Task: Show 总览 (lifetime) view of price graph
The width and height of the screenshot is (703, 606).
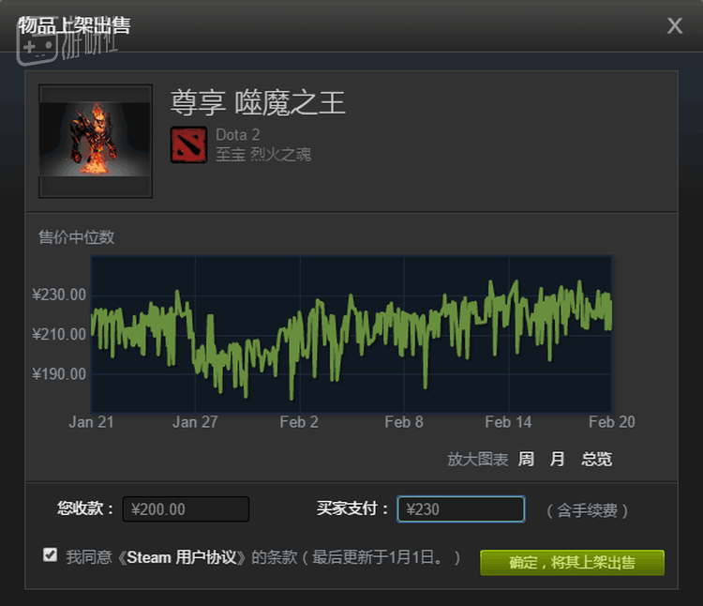Action: pos(596,459)
